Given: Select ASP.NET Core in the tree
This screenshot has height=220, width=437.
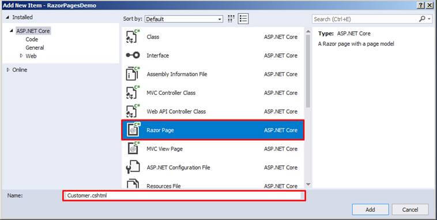Looking at the screenshot, I should click(x=33, y=31).
